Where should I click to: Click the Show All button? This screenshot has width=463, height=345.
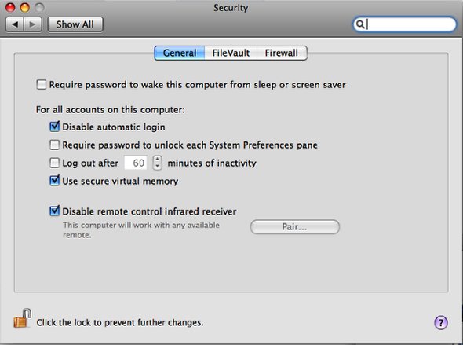point(75,24)
